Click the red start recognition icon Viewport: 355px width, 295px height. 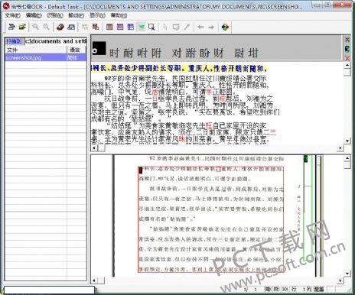pyautogui.click(x=60, y=27)
